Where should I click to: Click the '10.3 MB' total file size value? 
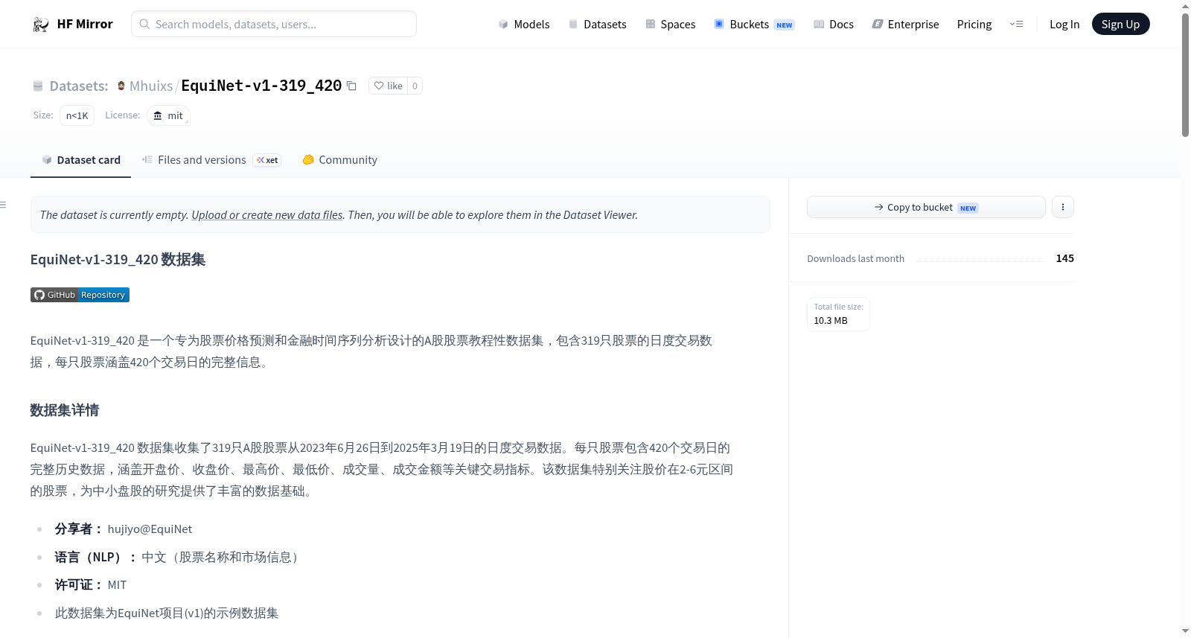[831, 321]
